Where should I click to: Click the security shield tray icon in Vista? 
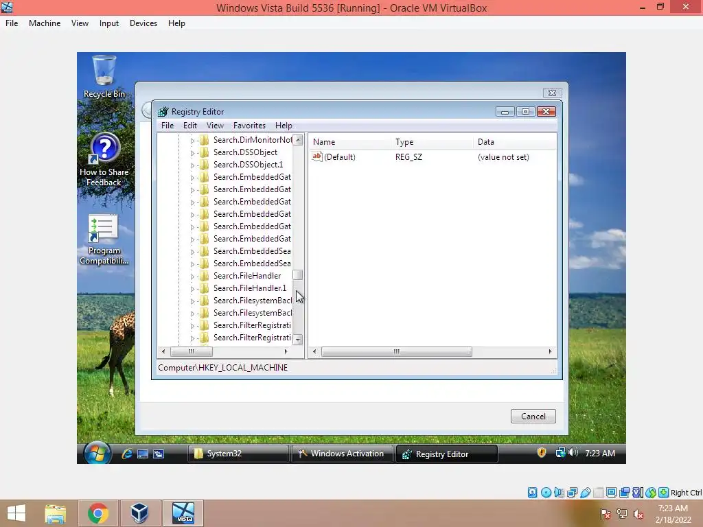[542, 453]
